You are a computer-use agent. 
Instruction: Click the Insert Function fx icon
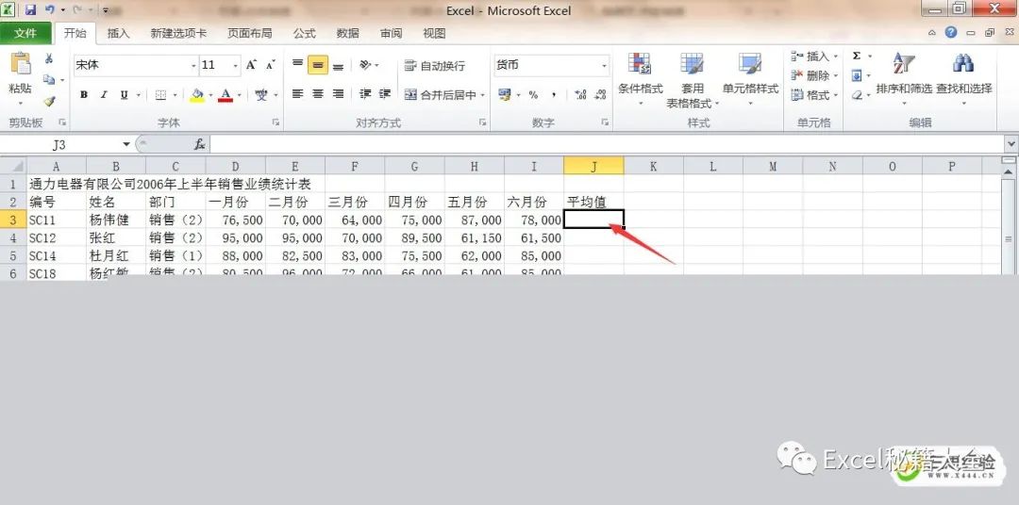click(199, 144)
